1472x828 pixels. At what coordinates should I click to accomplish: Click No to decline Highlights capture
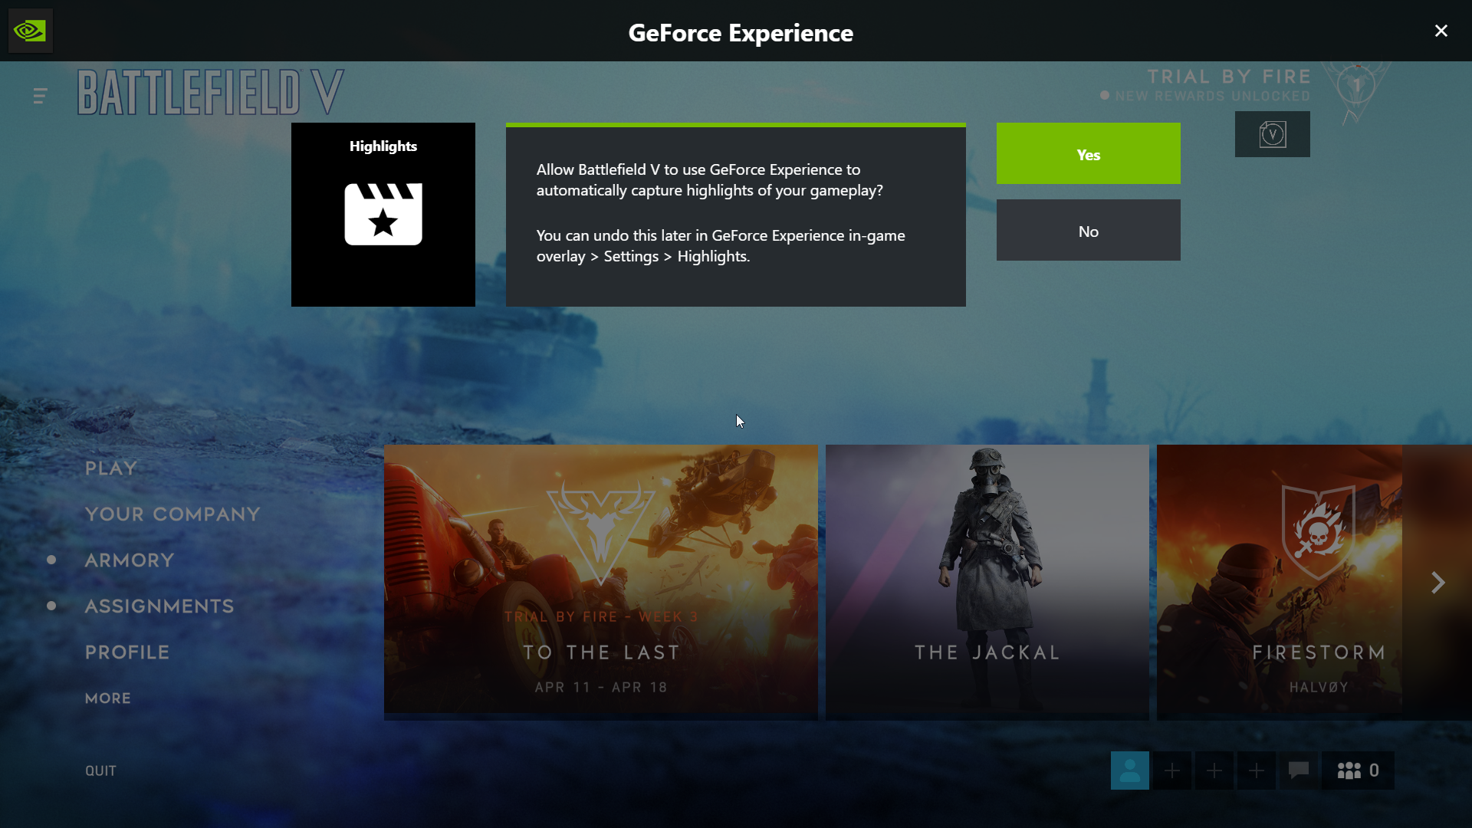pyautogui.click(x=1088, y=231)
